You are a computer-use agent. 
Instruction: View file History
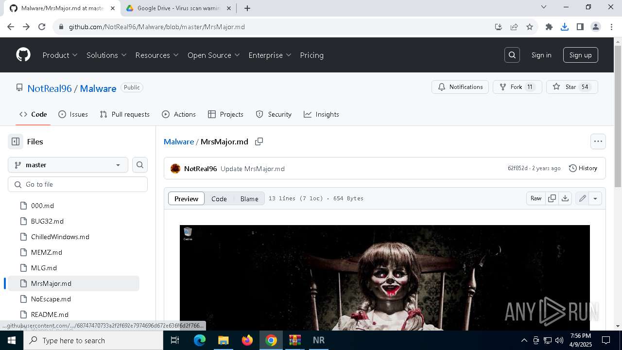click(583, 168)
